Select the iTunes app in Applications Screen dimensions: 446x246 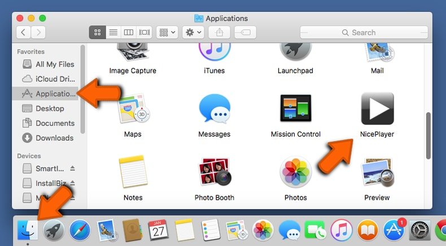click(x=214, y=52)
